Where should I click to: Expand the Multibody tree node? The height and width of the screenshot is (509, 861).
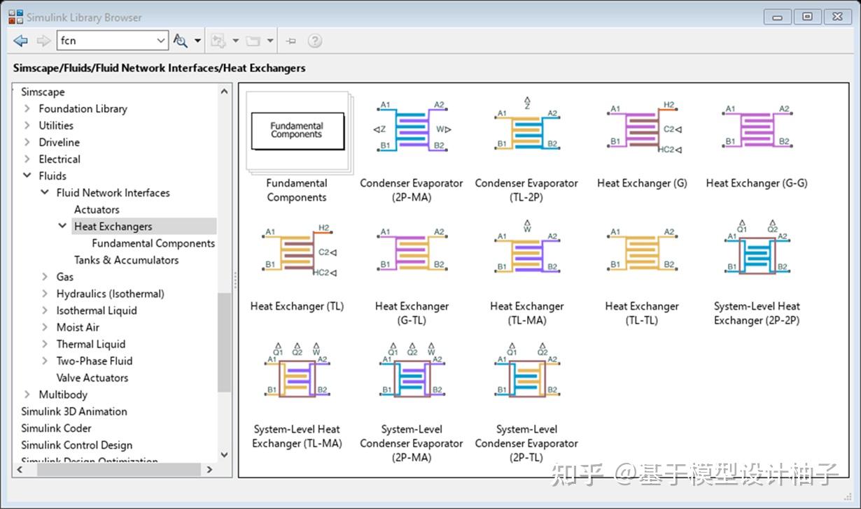27,394
